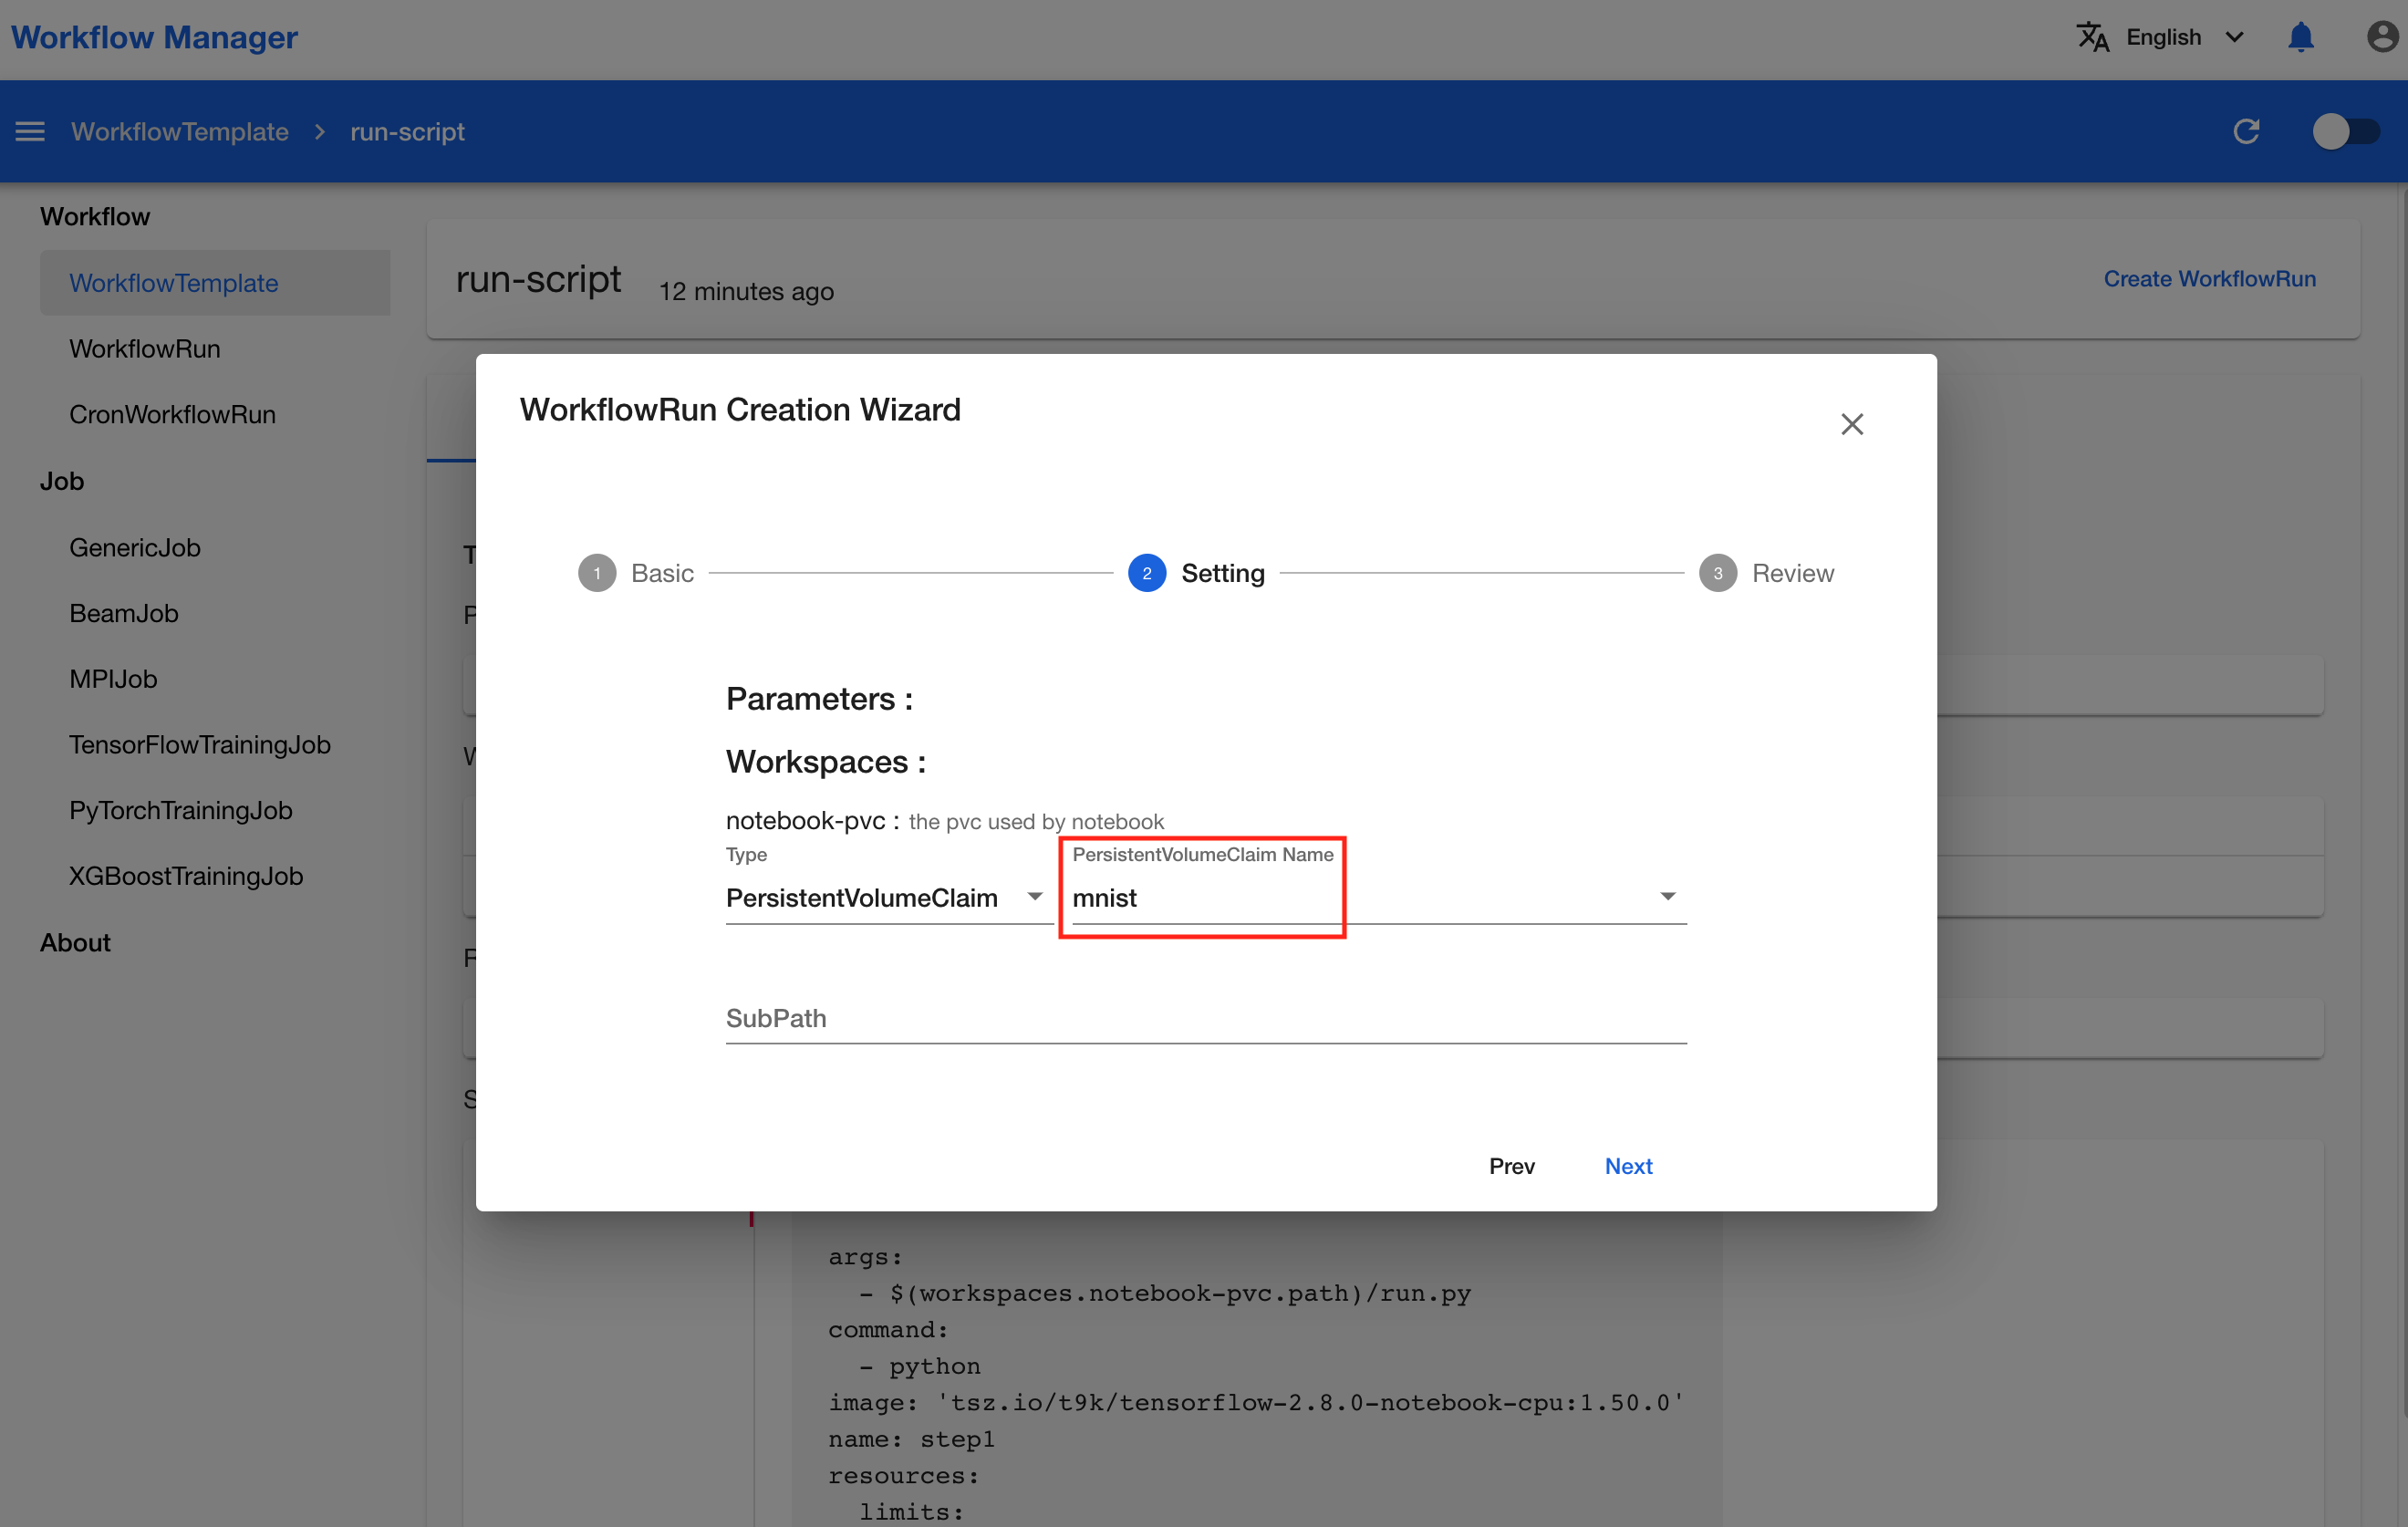Close the WorkflowRun Creation Wizard
The image size is (2408, 1527).
click(1852, 424)
